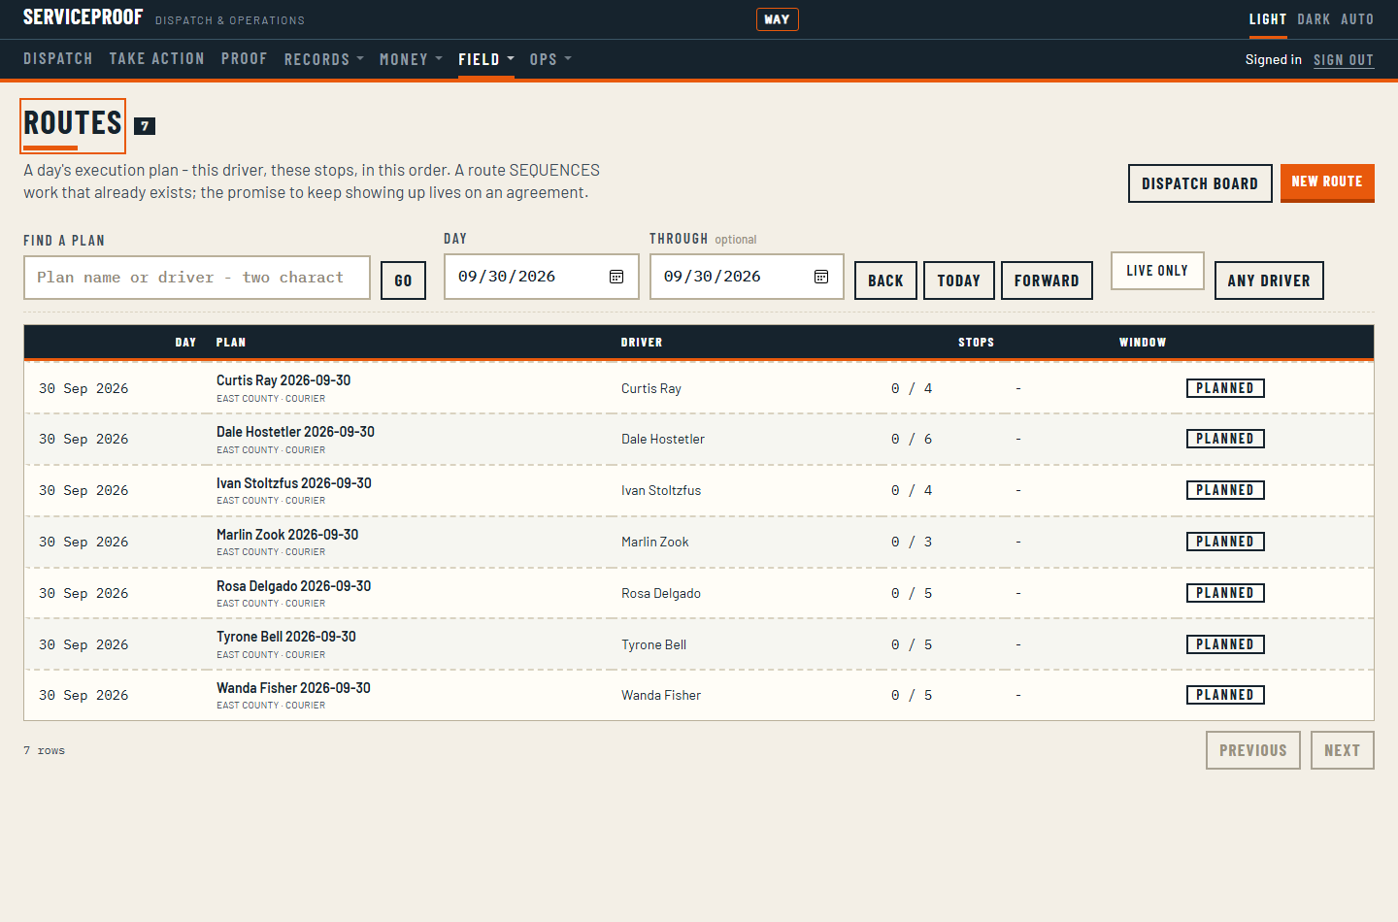Viewport: 1398px width, 922px height.
Task: Click the Planned badge for Curtis Ray
Action: [x=1225, y=388]
